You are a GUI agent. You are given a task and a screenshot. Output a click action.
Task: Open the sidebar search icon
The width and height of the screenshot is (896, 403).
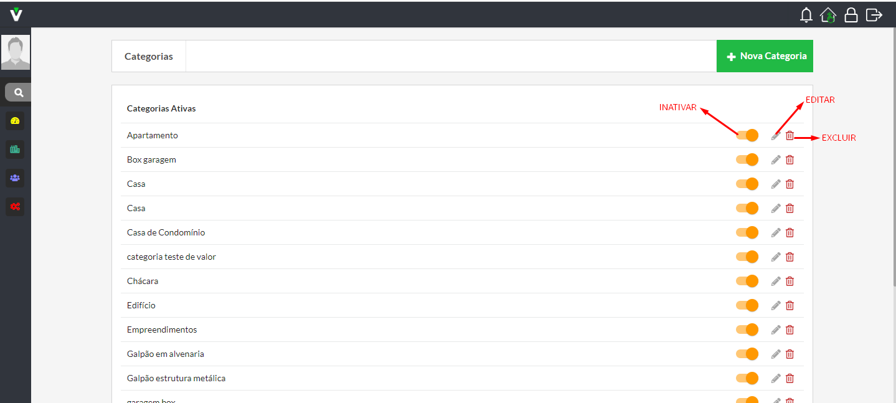(19, 92)
